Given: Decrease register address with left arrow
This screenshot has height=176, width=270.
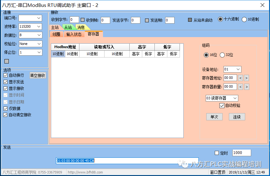Looking at the screenshot, I should [x=240, y=78].
